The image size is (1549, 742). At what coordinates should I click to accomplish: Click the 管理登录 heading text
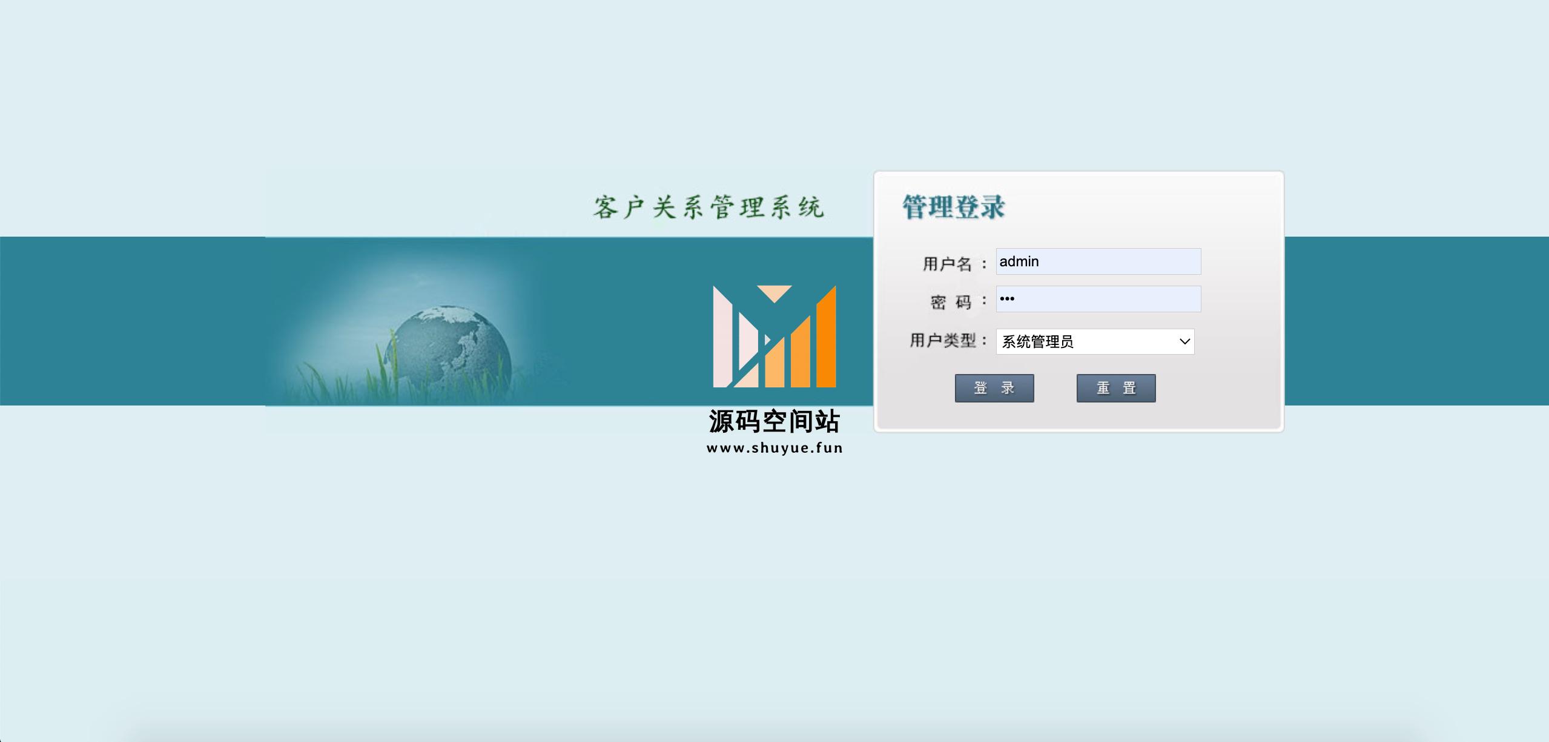[954, 207]
